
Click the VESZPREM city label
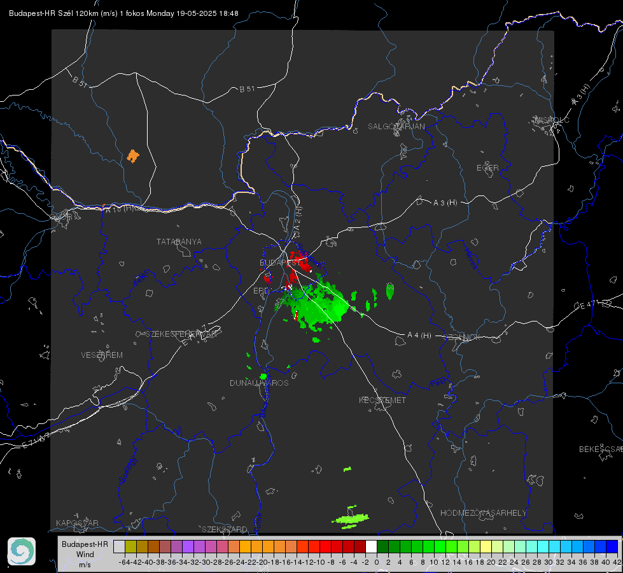pyautogui.click(x=102, y=355)
